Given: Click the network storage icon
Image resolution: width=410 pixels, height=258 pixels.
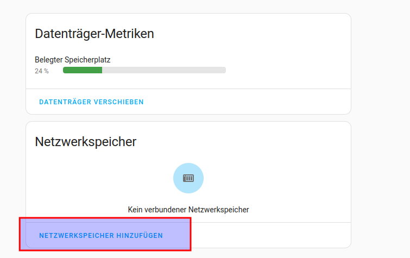Looking at the screenshot, I should [188, 178].
